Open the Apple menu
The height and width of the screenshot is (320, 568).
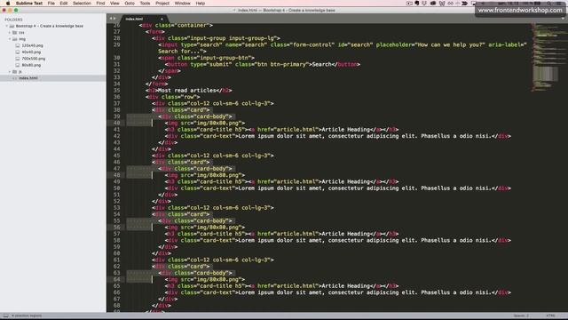pyautogui.click(x=8, y=4)
